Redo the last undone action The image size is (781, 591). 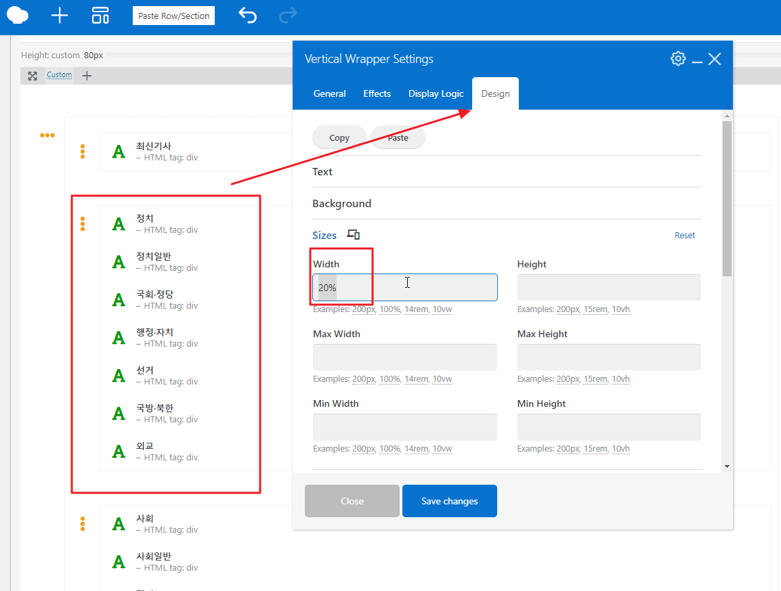288,16
